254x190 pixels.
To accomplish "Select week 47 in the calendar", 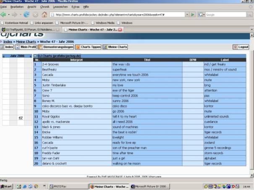I will point(21,118).
